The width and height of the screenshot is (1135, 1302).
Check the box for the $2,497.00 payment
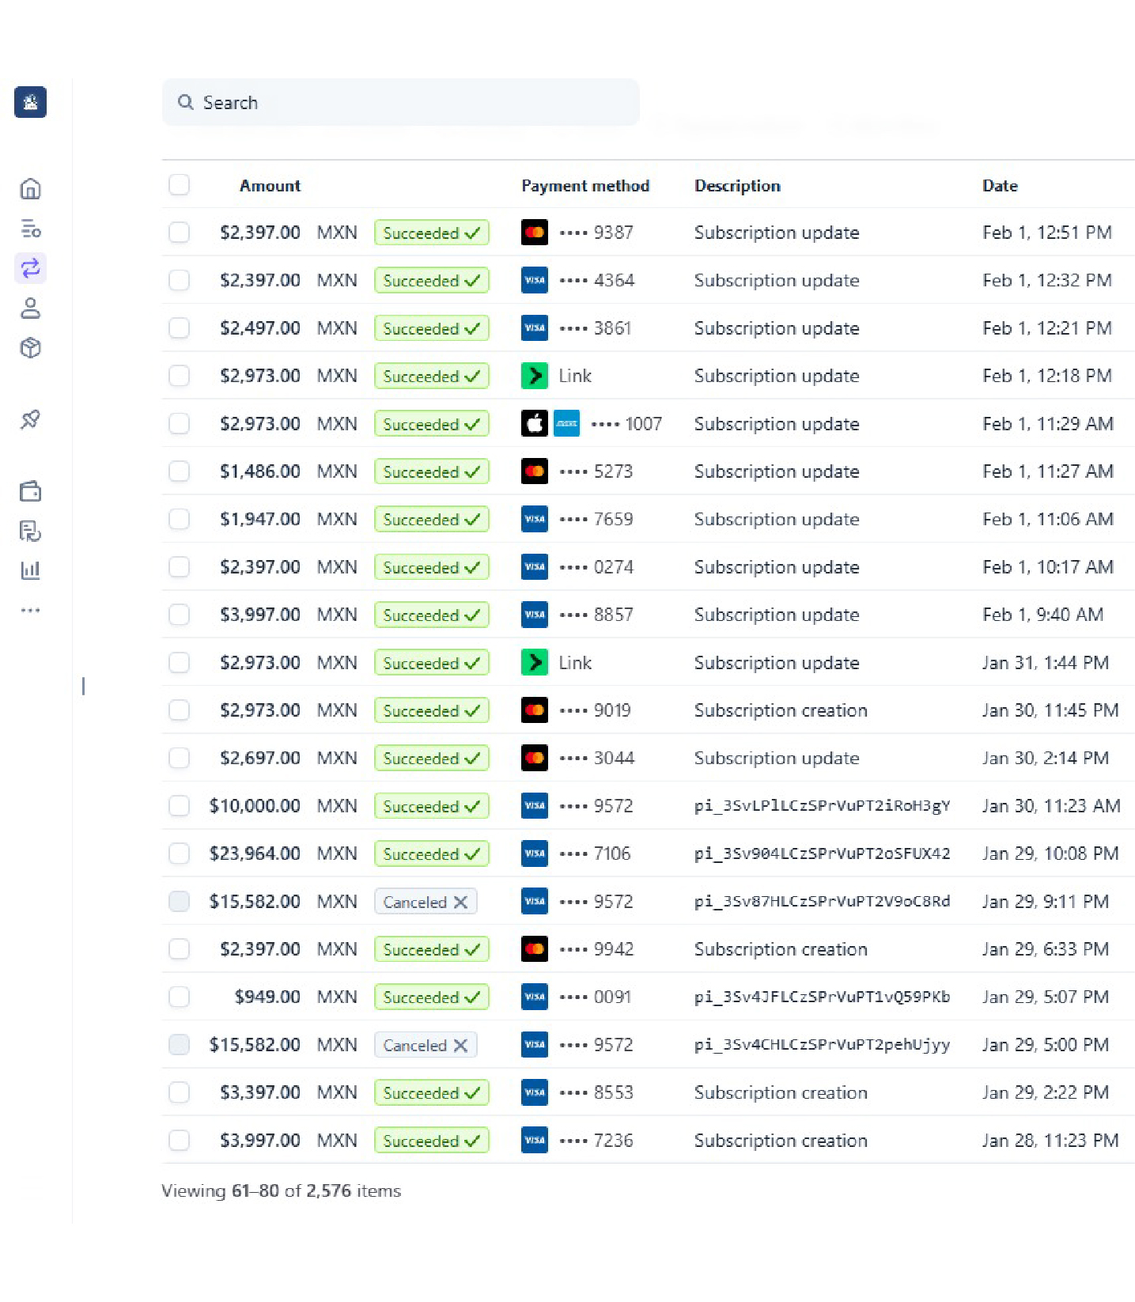[180, 327]
